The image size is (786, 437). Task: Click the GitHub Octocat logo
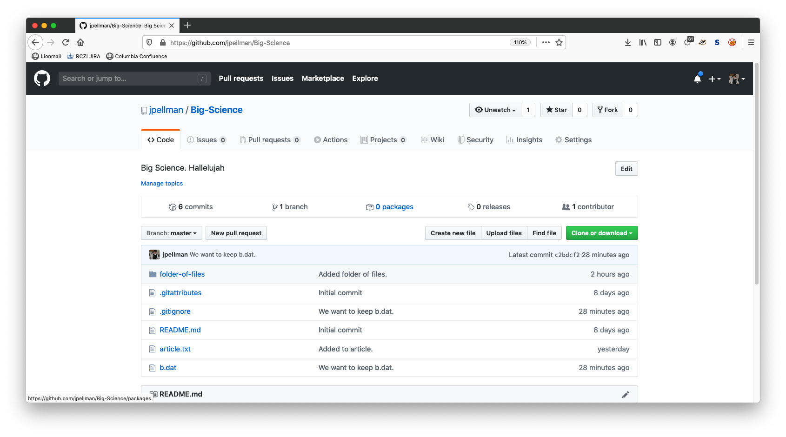42,79
